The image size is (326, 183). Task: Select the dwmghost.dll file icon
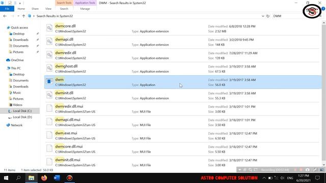pyautogui.click(x=49, y=68)
